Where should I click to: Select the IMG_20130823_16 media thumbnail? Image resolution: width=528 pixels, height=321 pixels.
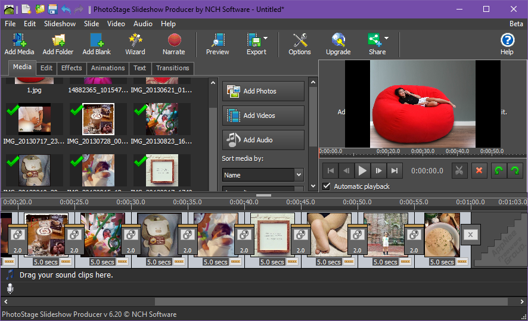(x=162, y=119)
